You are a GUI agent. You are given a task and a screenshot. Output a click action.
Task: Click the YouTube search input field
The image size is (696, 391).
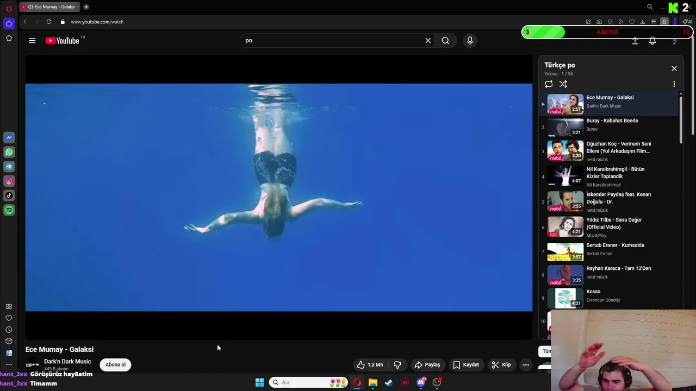332,40
